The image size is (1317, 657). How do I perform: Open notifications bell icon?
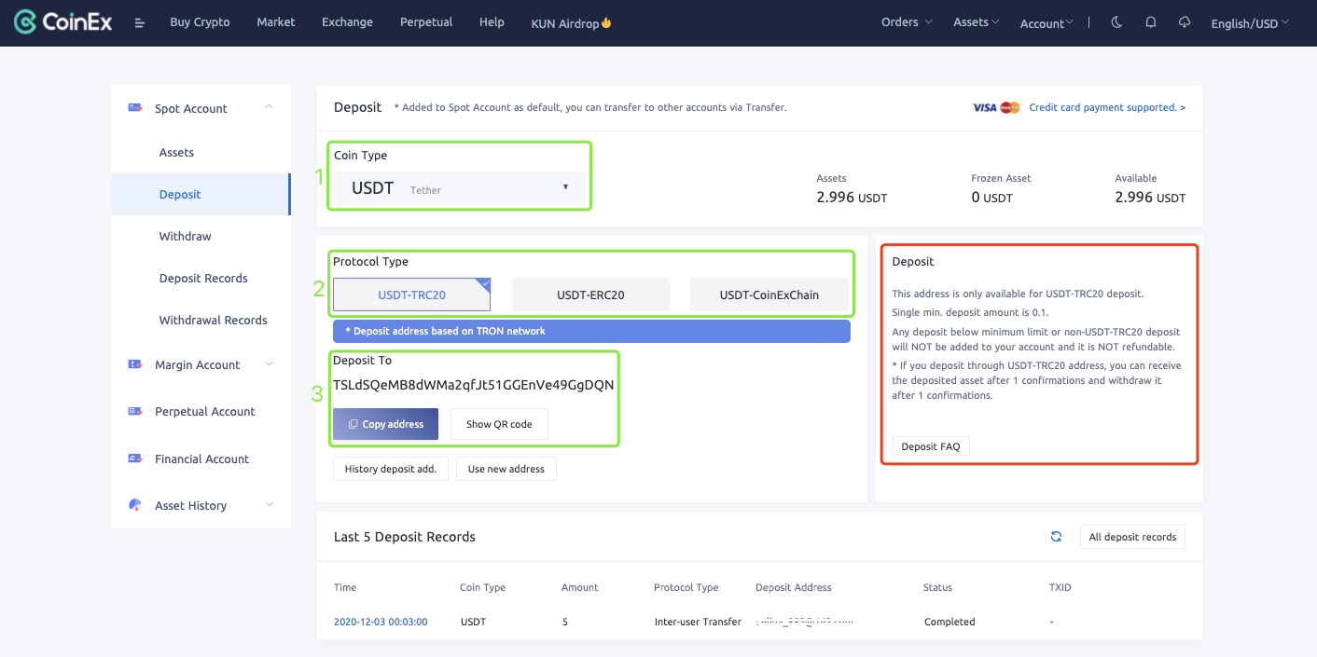point(1151,22)
